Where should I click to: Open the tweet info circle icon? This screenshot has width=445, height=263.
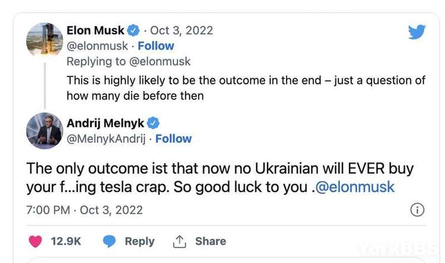[417, 210]
